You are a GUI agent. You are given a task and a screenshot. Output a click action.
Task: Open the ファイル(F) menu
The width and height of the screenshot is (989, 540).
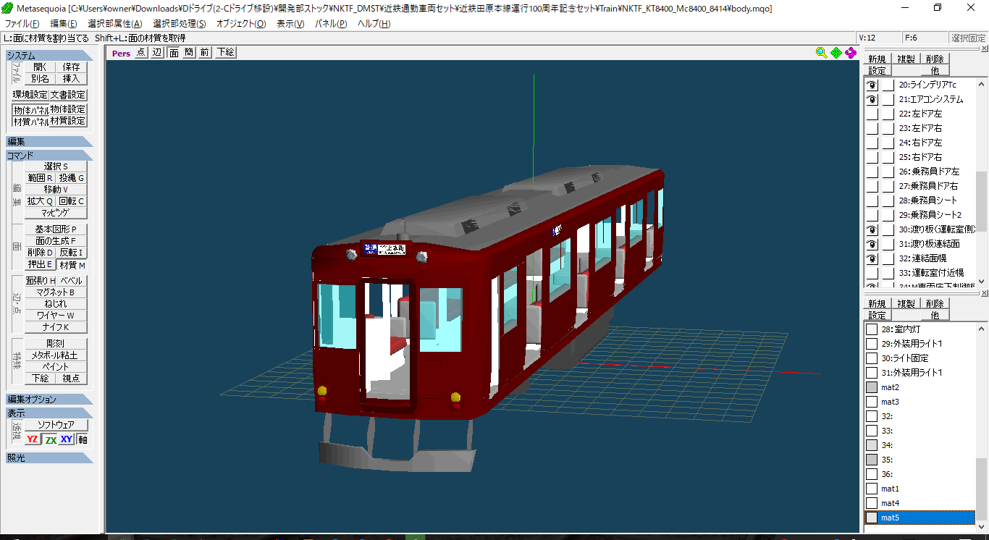point(22,24)
